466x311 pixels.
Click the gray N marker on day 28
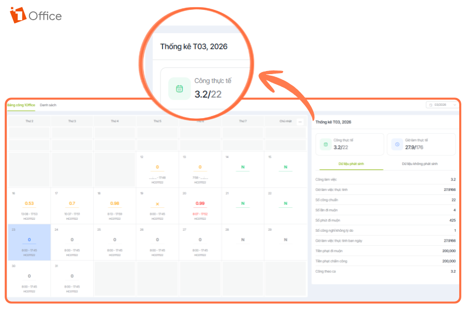coord(242,240)
